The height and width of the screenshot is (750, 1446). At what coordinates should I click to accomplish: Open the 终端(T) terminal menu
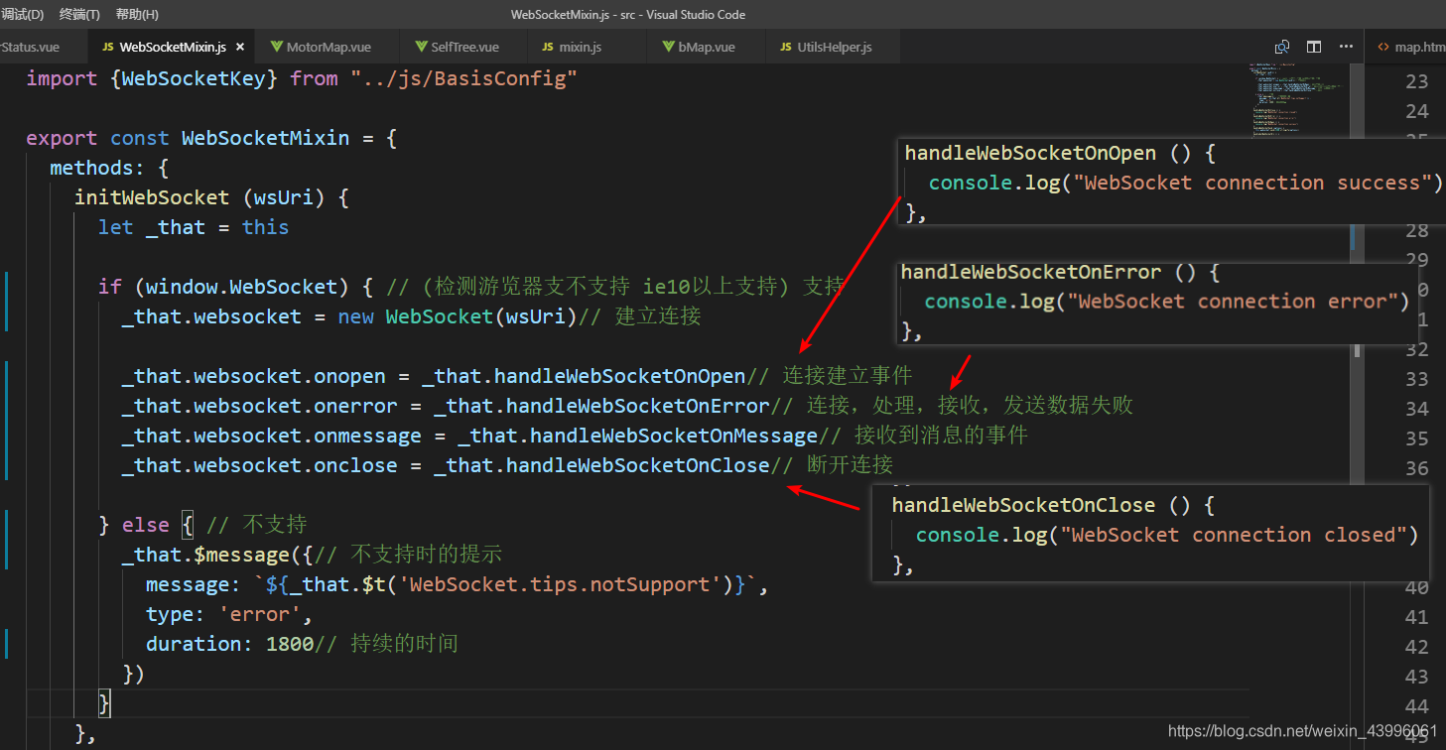point(79,15)
